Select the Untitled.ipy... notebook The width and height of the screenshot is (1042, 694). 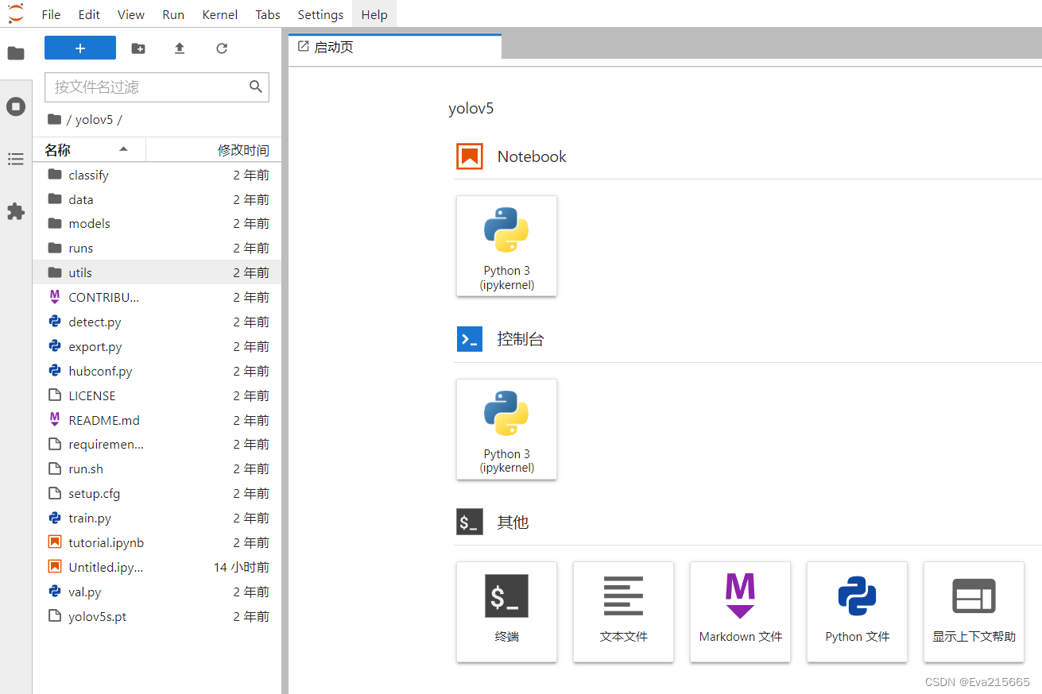click(157, 567)
